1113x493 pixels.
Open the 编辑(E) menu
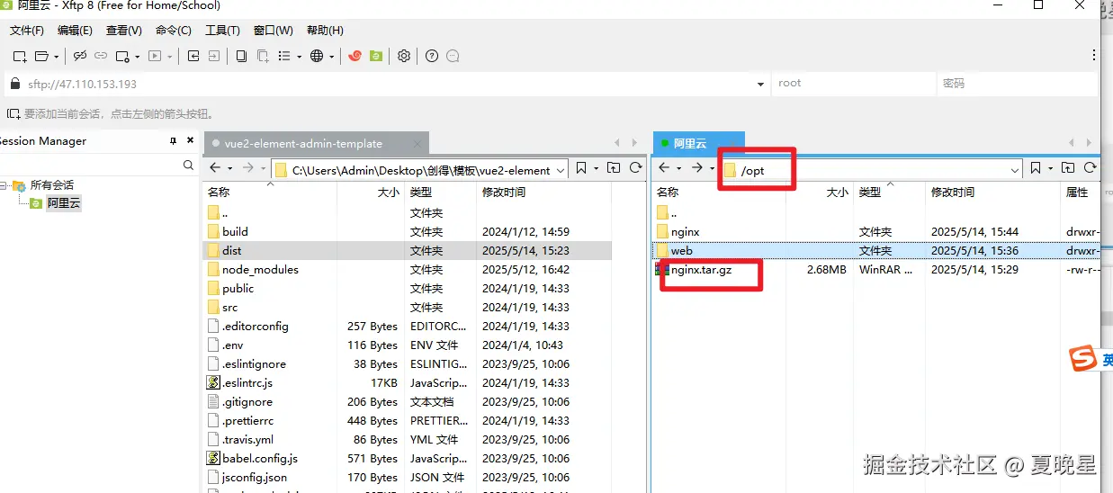click(x=75, y=31)
